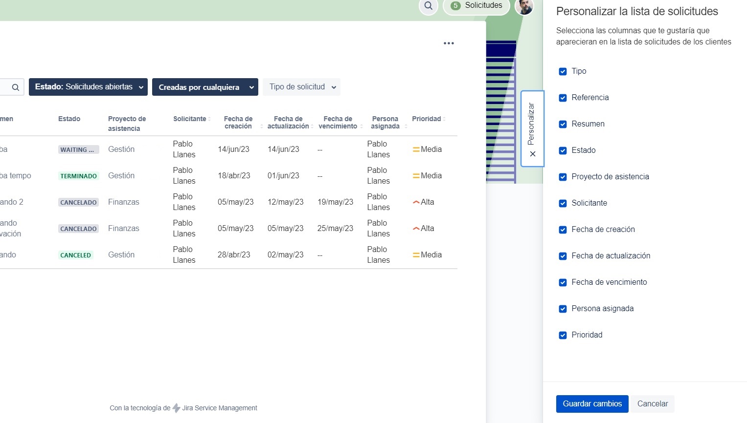This screenshot has height=423, width=747.
Task: Open the Jira Service Management footer link
Action: tap(220, 408)
